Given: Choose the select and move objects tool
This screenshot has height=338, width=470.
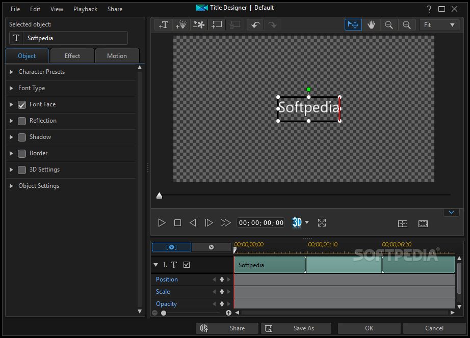Looking at the screenshot, I should [353, 25].
